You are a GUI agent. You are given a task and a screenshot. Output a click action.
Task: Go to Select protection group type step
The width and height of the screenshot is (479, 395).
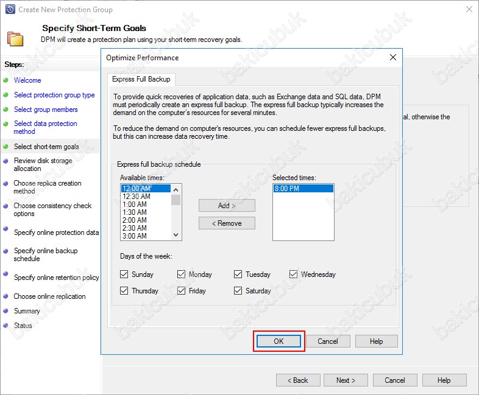pos(54,95)
